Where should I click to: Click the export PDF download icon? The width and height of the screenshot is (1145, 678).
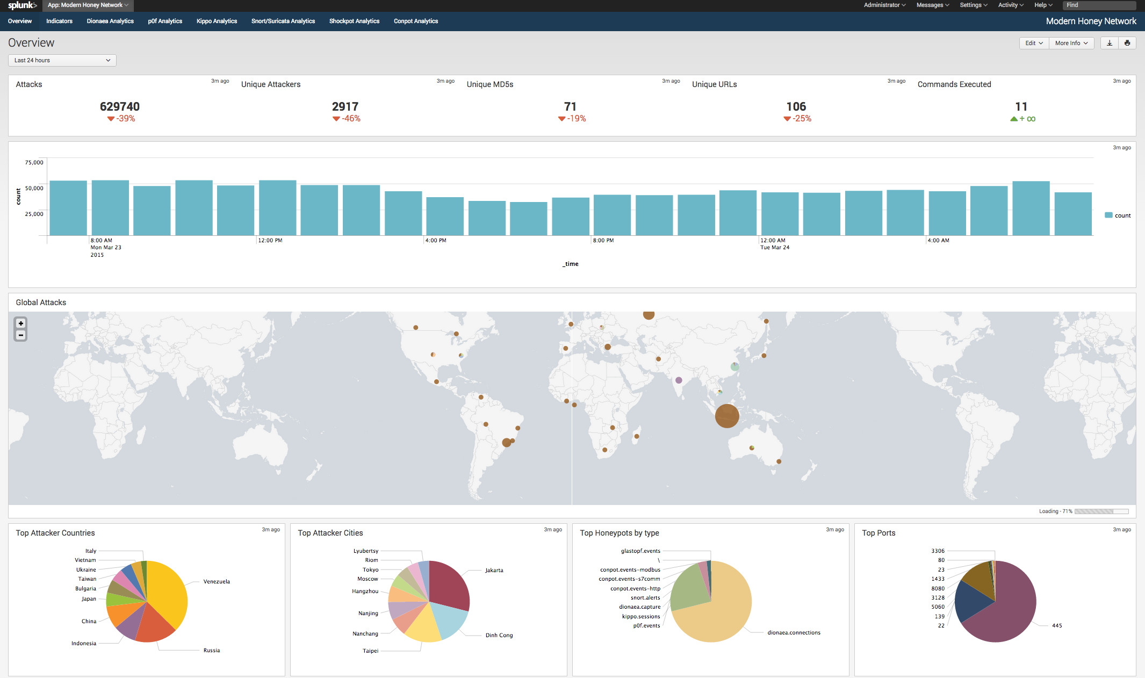click(x=1109, y=43)
